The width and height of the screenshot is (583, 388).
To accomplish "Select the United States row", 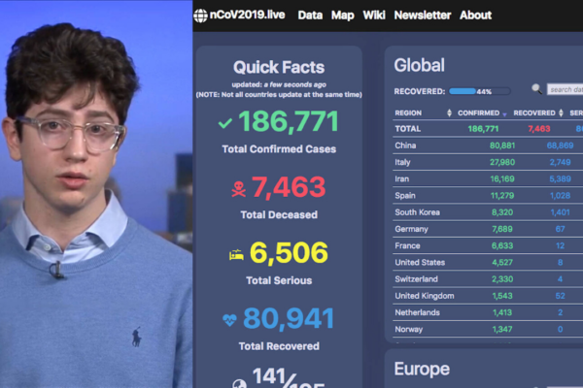I will click(x=488, y=263).
